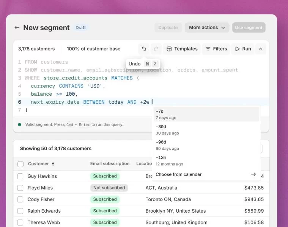288x227 pixels.
Task: Click line 6 of the query editor
Action: click(142, 102)
